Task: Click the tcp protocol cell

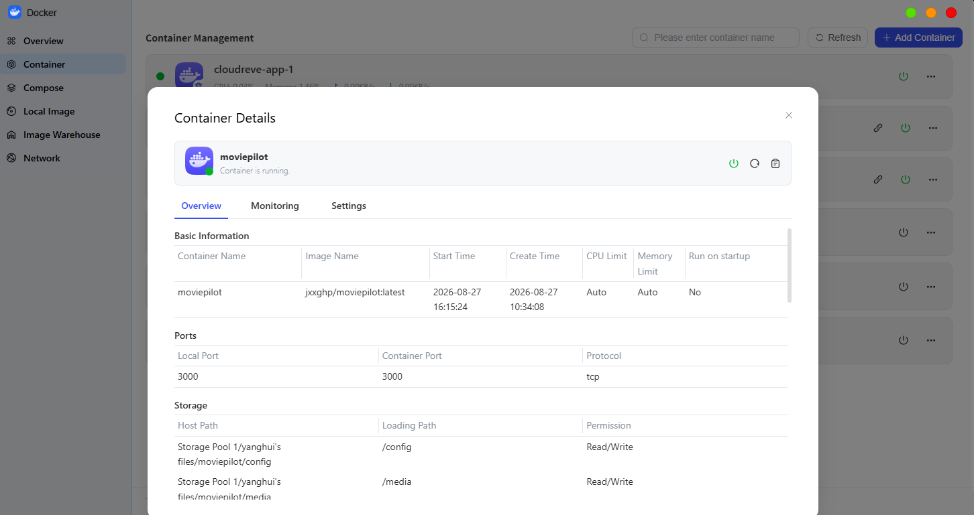Action: point(593,376)
